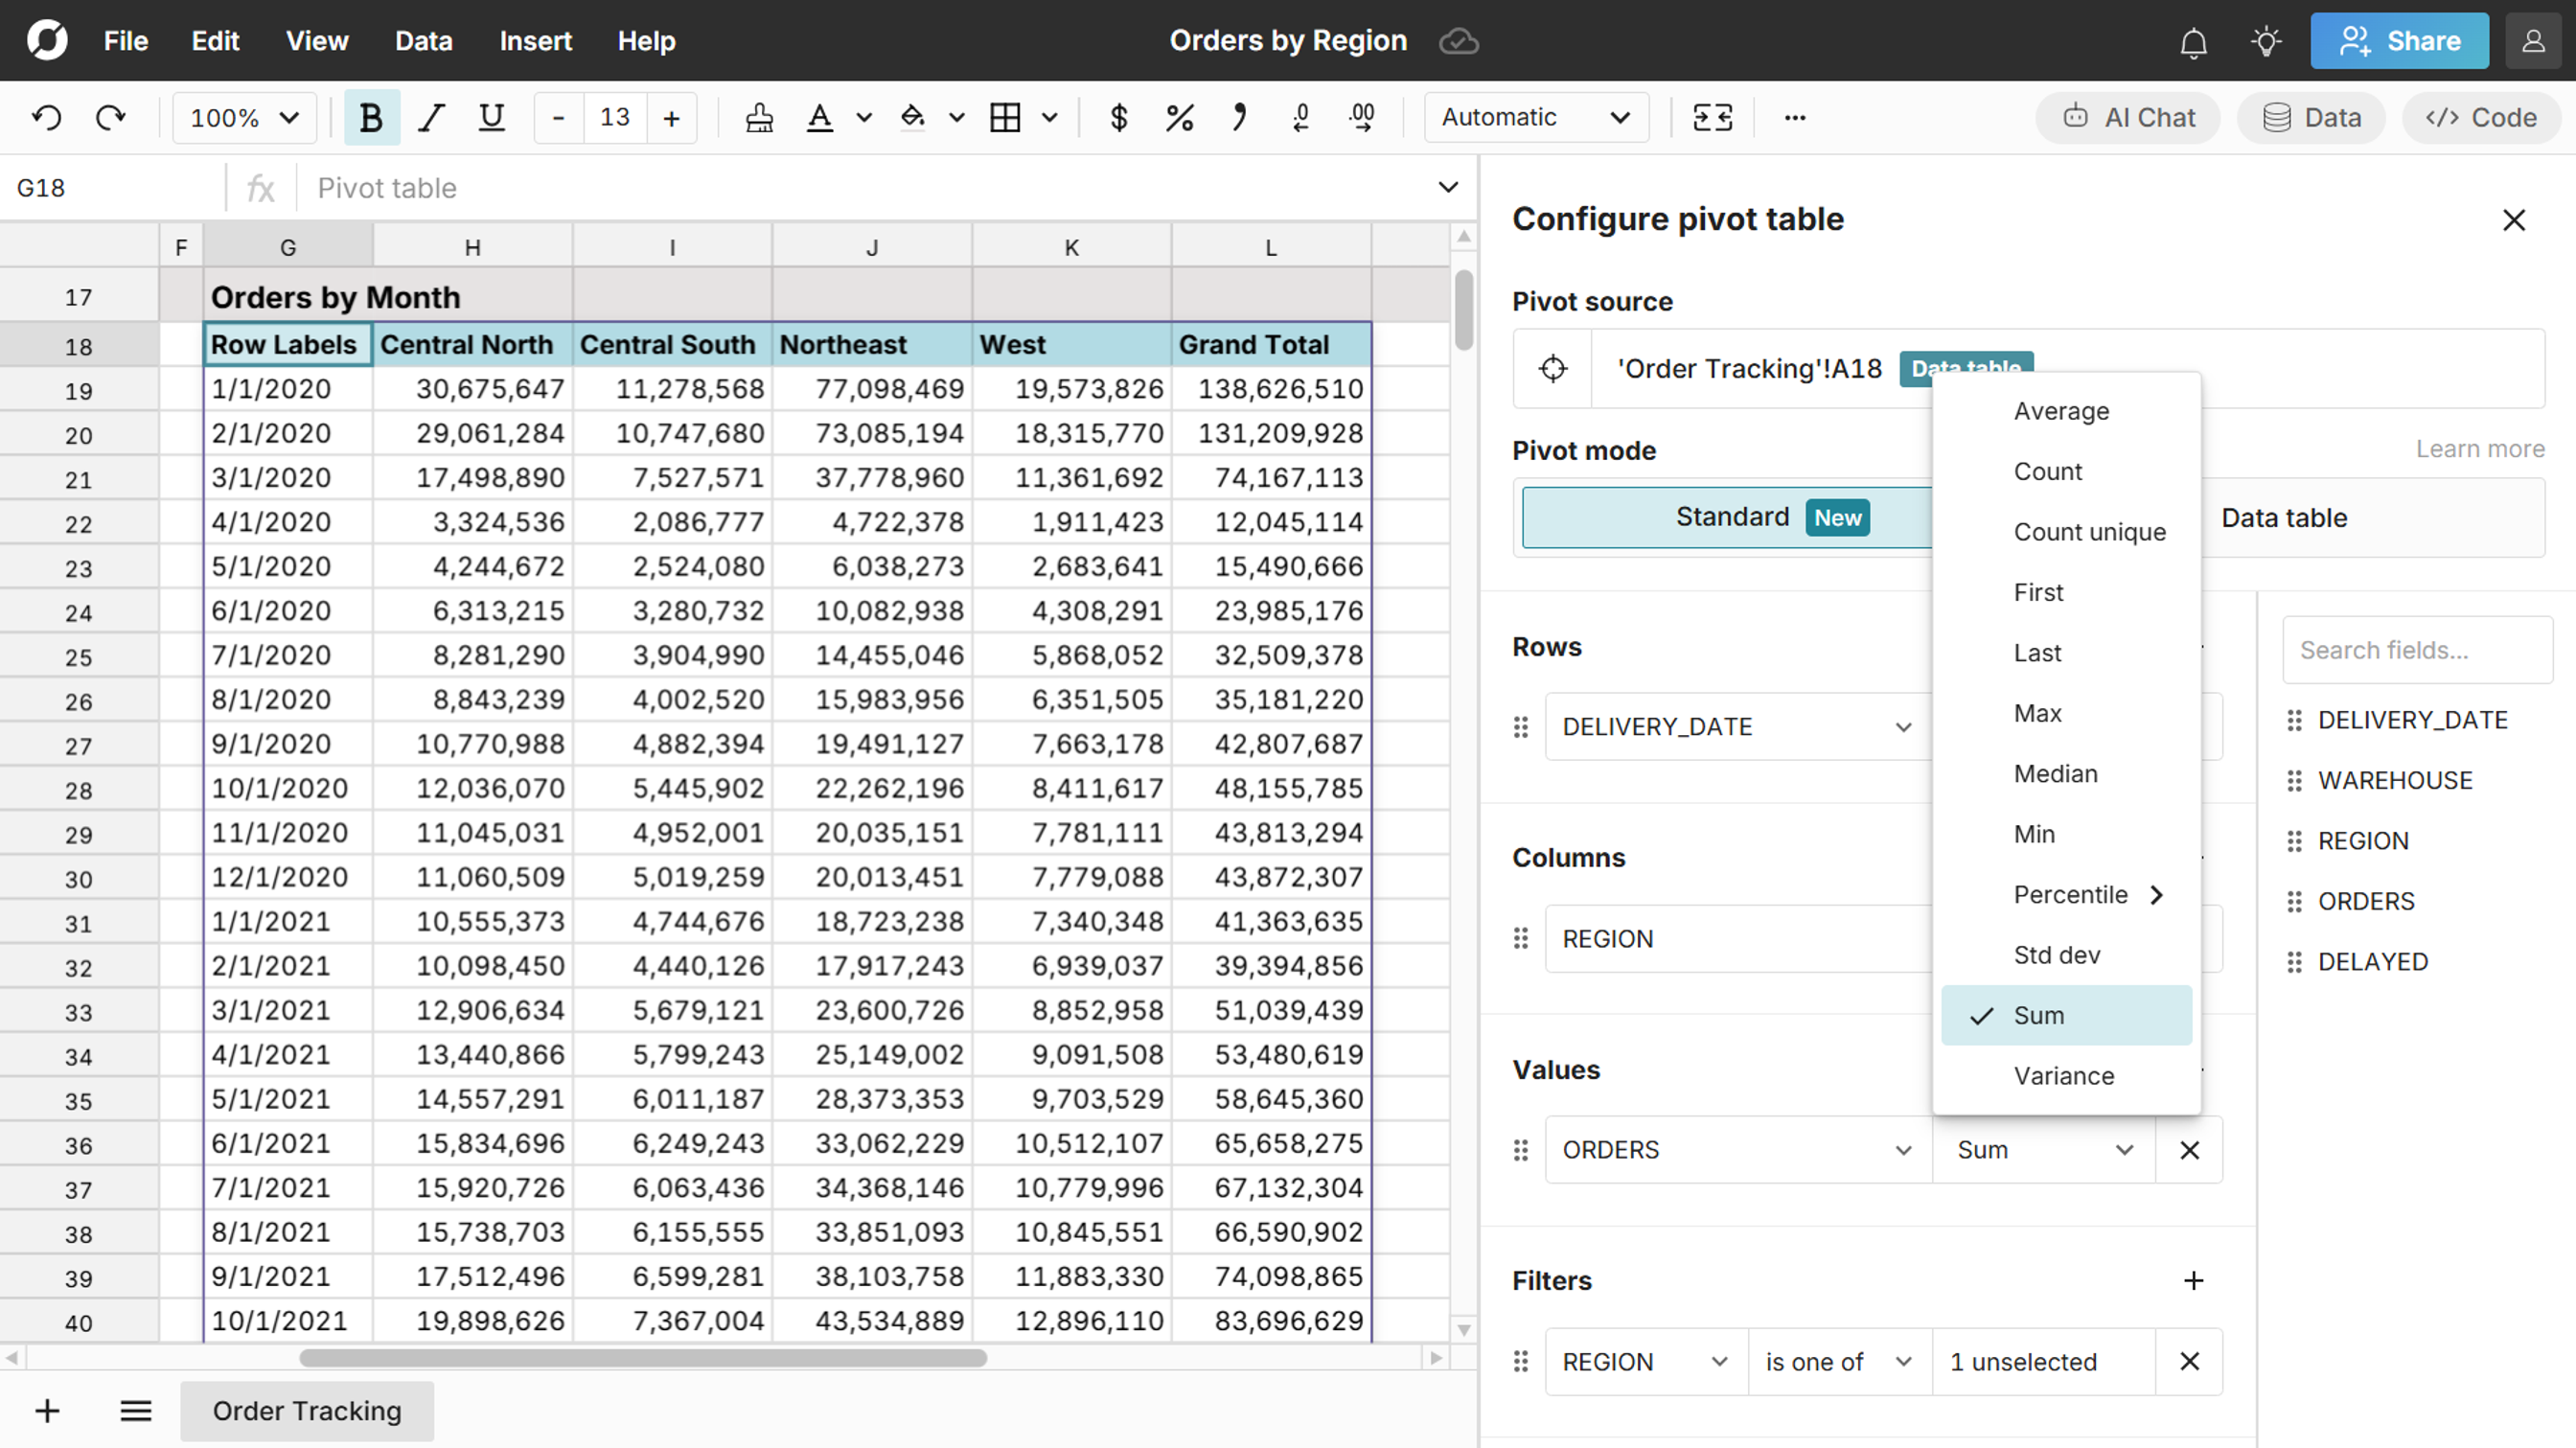Open the Learn more link

tap(2480, 449)
